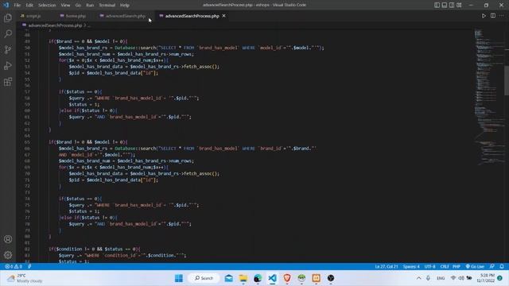Click the VS Code logo icon

(x=6, y=5)
